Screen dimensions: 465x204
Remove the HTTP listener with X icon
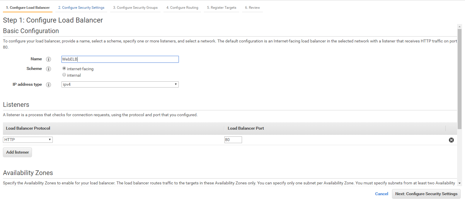(x=451, y=140)
